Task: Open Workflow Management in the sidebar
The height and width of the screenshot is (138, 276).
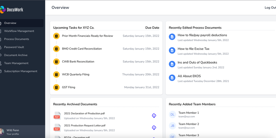Action: coord(19,31)
